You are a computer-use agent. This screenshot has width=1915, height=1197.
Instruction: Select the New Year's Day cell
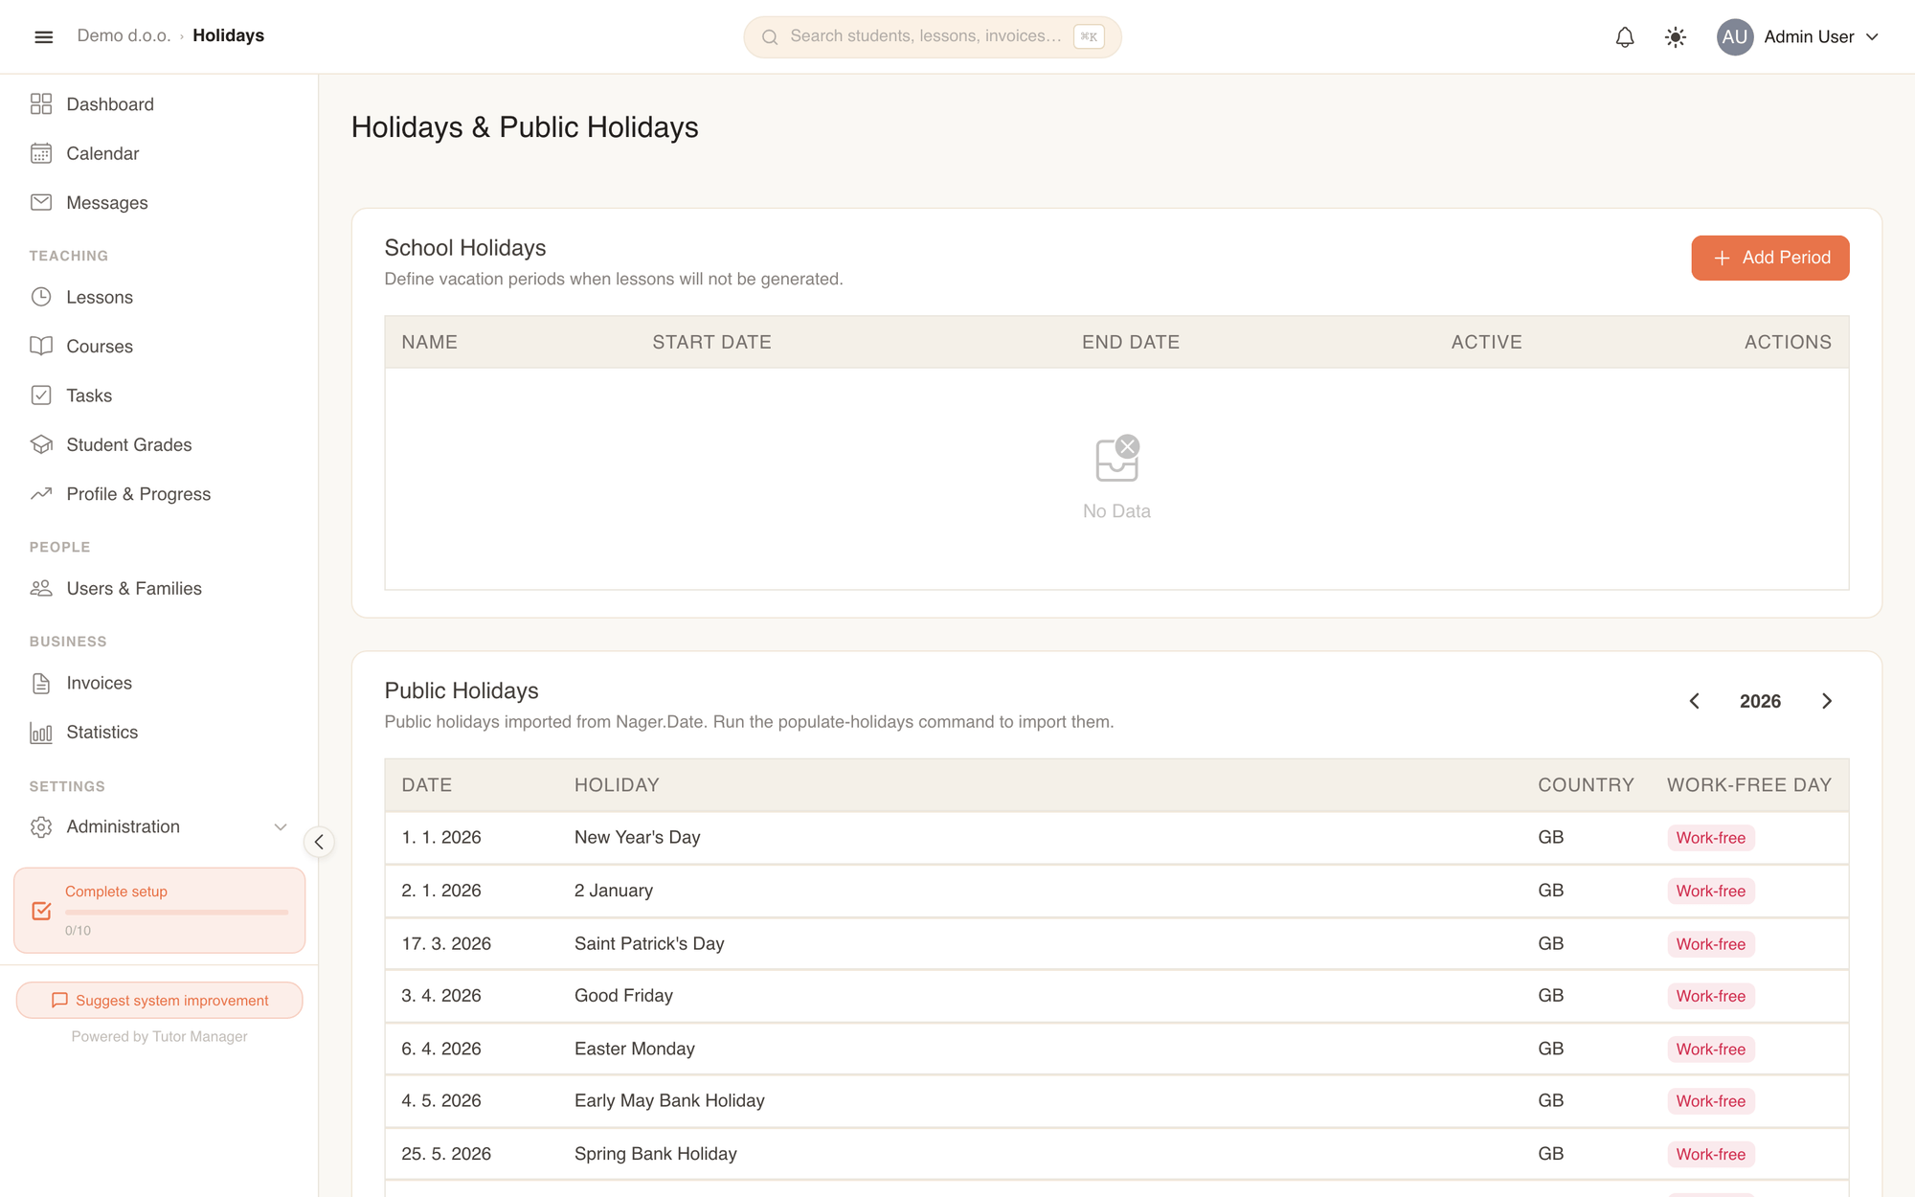pyautogui.click(x=637, y=837)
